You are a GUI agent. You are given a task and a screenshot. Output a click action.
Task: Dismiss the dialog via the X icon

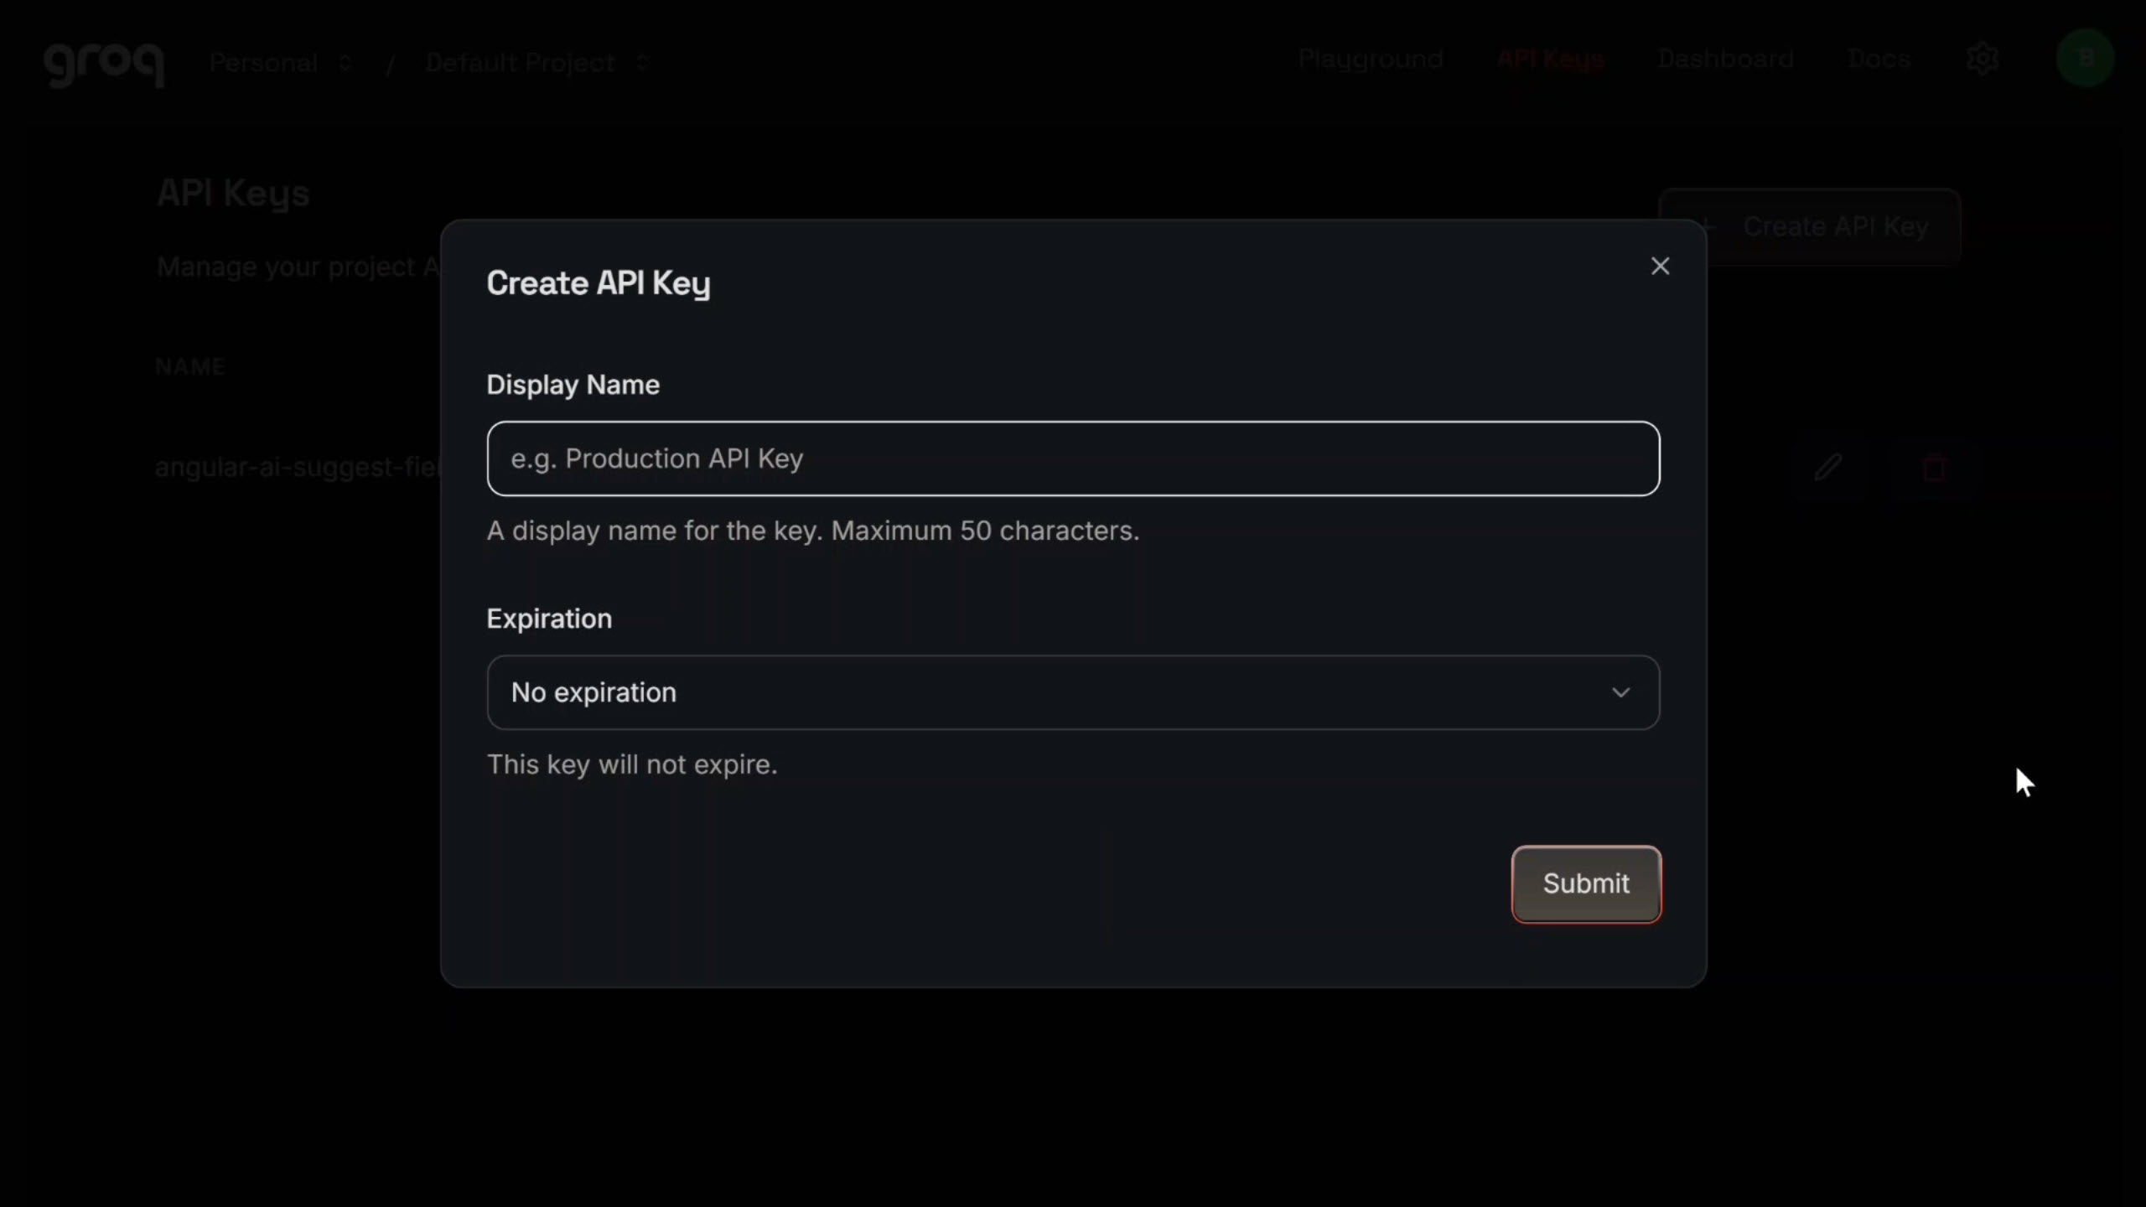coord(1660,266)
